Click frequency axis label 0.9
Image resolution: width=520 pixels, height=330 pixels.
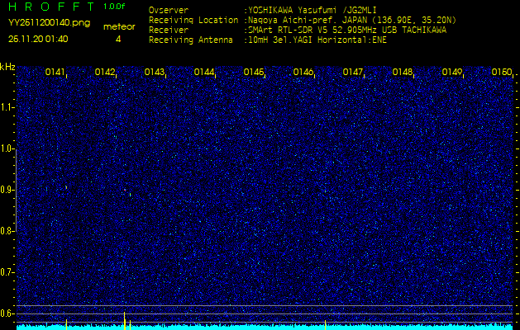click(x=7, y=190)
